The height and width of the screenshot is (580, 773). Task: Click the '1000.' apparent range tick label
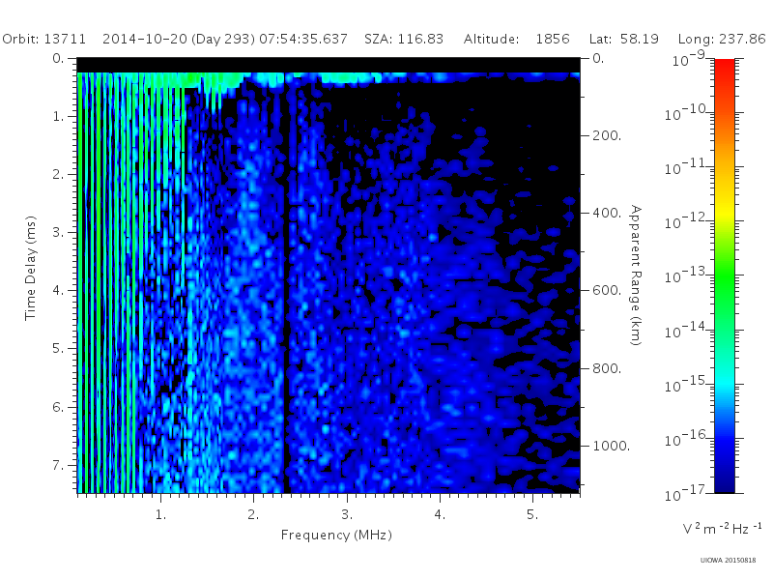pyautogui.click(x=612, y=446)
